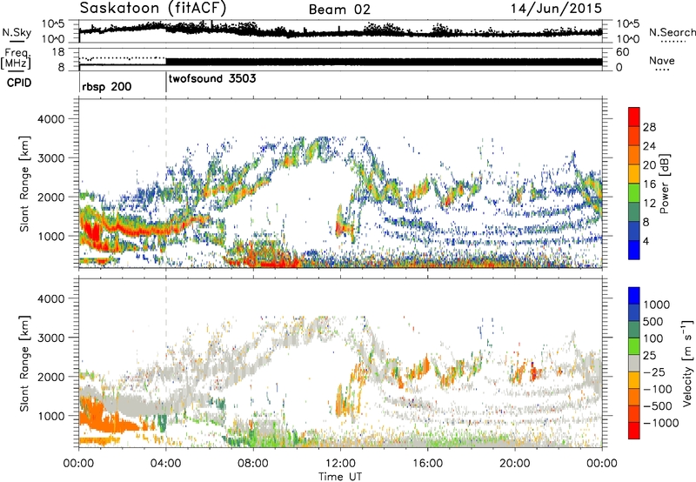Click the date '14/Jun/2015'
The width and height of the screenshot is (696, 482).
pos(556,9)
